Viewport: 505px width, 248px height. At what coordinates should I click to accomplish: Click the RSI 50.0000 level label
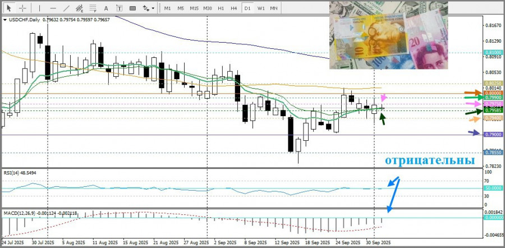click(493, 188)
